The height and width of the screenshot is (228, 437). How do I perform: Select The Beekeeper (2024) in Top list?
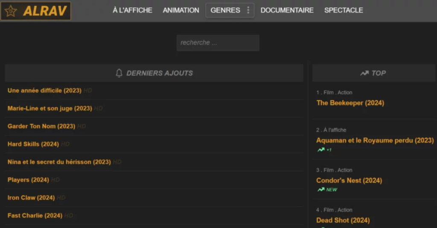point(350,103)
